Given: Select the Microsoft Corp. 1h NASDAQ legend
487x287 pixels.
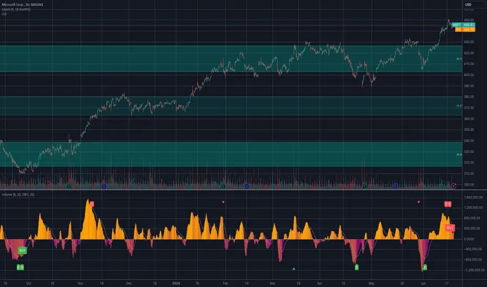Looking at the screenshot, I should tap(22, 5).
